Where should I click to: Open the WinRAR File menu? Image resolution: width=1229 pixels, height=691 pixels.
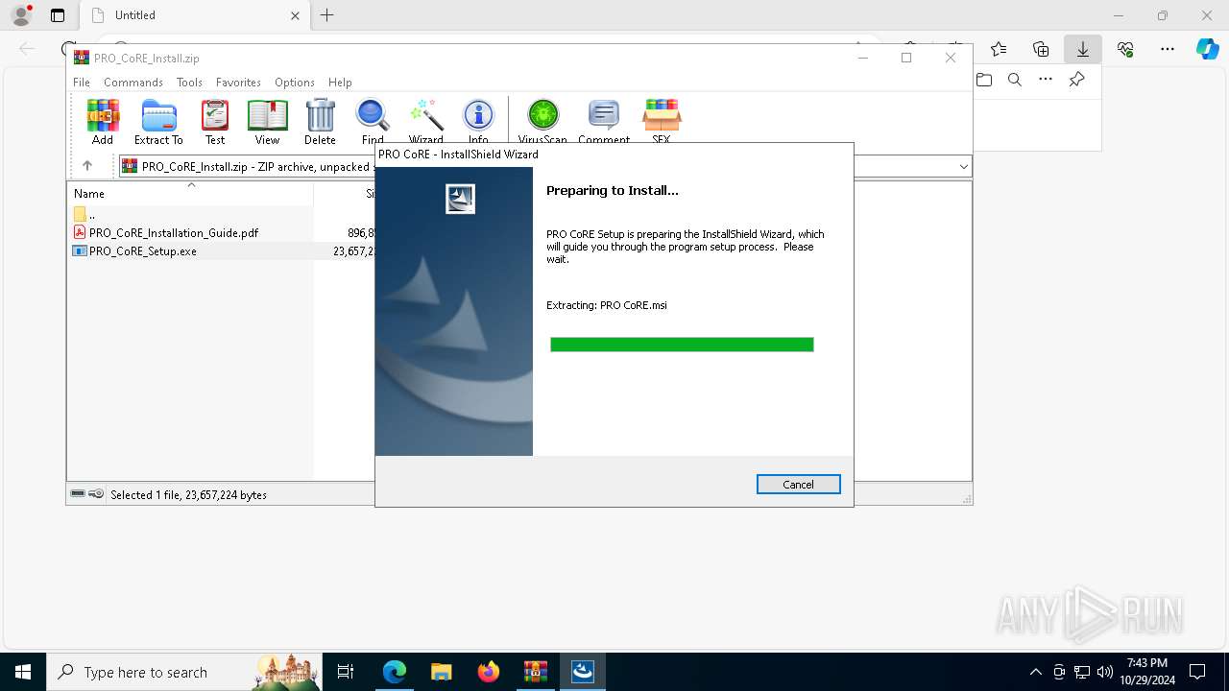coord(82,83)
